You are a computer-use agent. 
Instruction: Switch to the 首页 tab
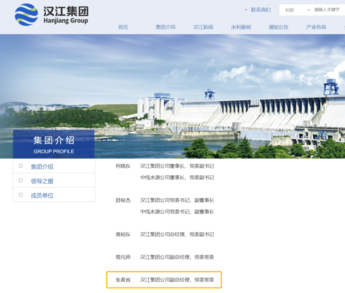[123, 27]
